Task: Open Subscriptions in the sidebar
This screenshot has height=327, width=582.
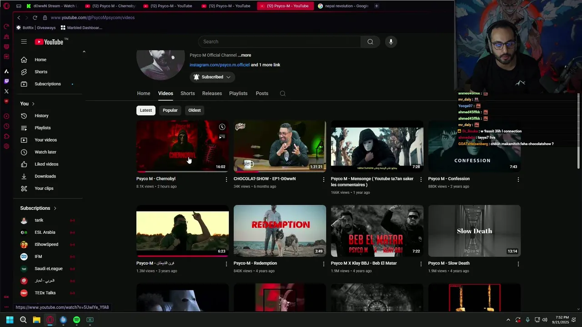Action: pos(48,84)
